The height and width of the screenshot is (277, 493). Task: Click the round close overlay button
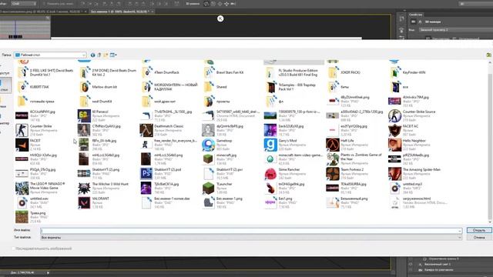coord(220,18)
